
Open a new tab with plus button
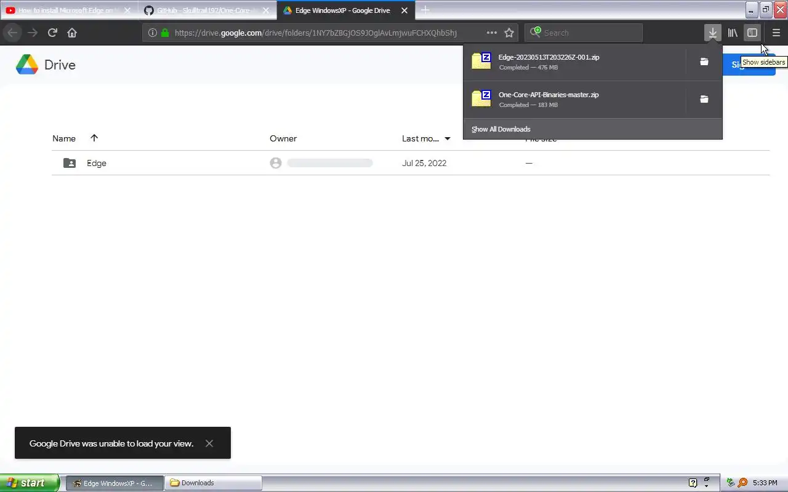(425, 10)
